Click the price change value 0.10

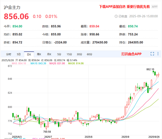point(37,16)
